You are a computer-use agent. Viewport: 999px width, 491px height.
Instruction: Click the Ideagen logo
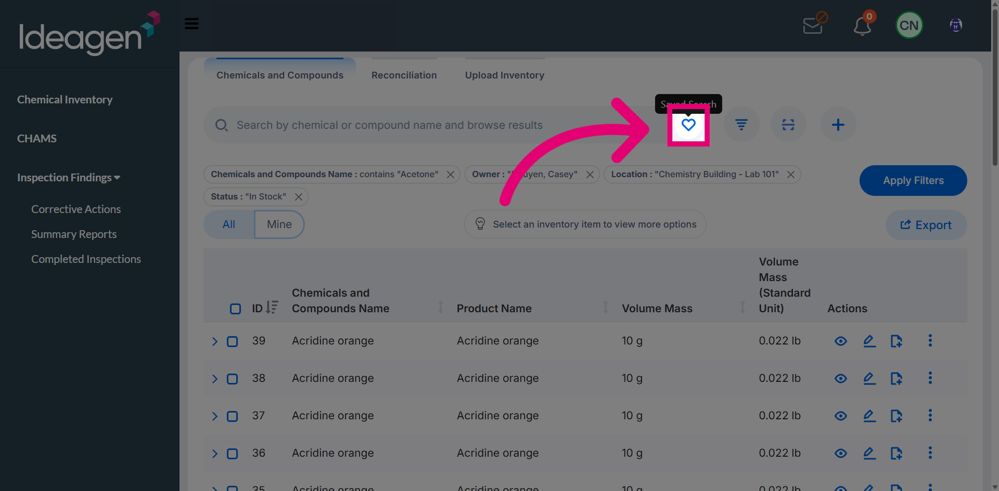coord(89,33)
